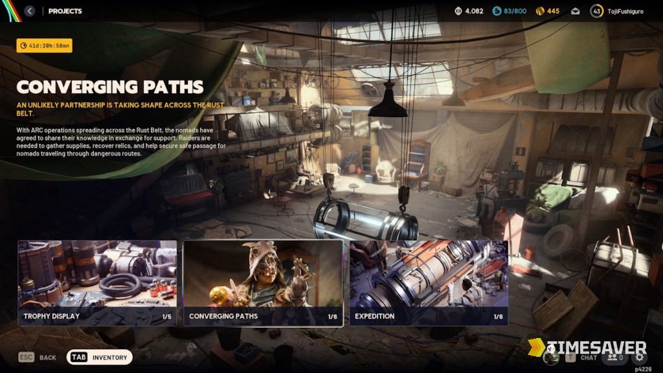663x373 pixels.
Task: Click the Converging Paths title heading
Action: click(110, 87)
